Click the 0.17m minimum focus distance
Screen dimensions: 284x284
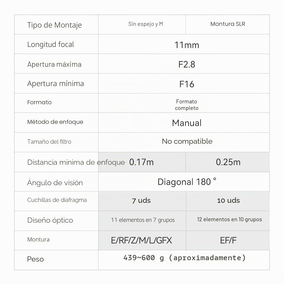pos(141,162)
